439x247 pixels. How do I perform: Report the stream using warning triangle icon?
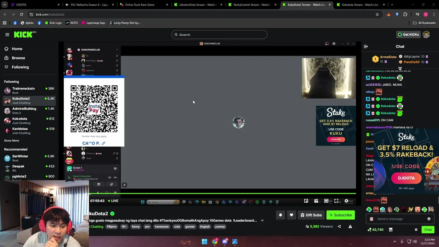pos(350,226)
